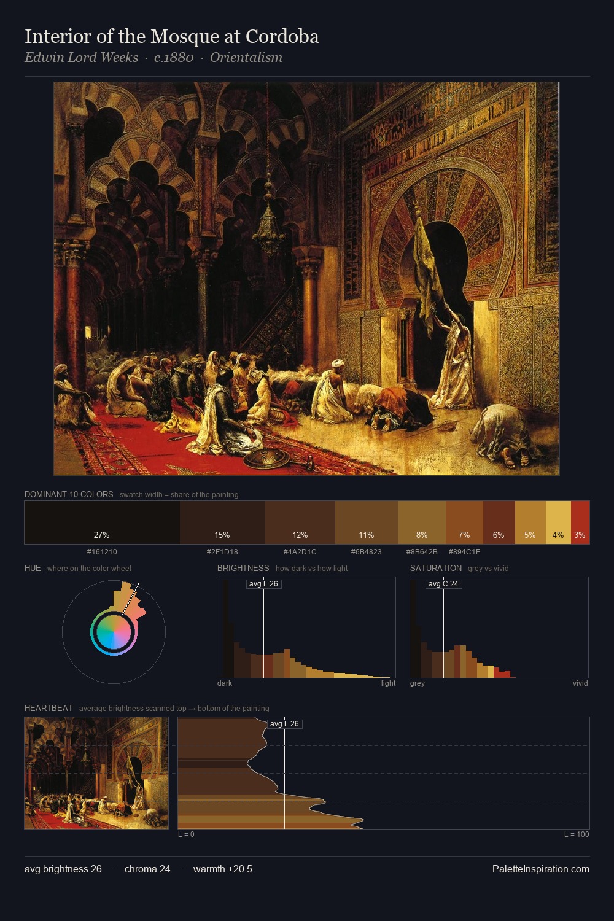Click 'how dark vs how light' caption
614x921 pixels.
tap(311, 569)
